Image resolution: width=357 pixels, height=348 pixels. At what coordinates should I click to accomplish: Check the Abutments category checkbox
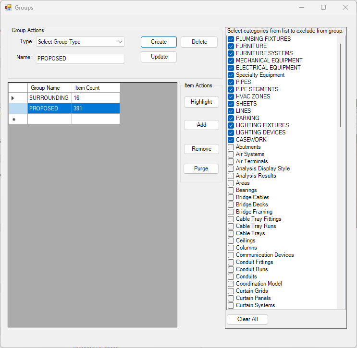pos(231,147)
